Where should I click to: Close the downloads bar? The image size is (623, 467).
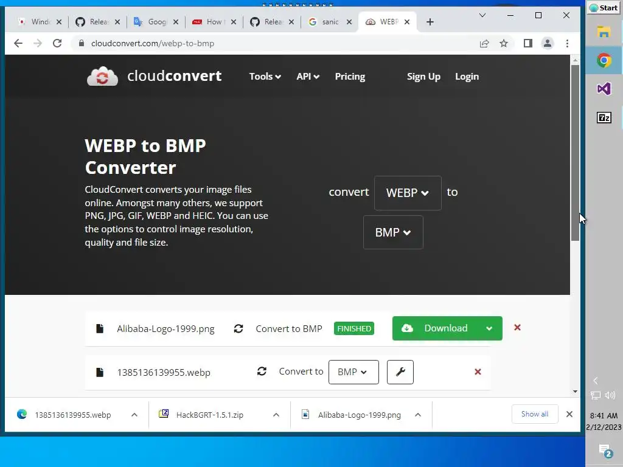click(x=569, y=414)
